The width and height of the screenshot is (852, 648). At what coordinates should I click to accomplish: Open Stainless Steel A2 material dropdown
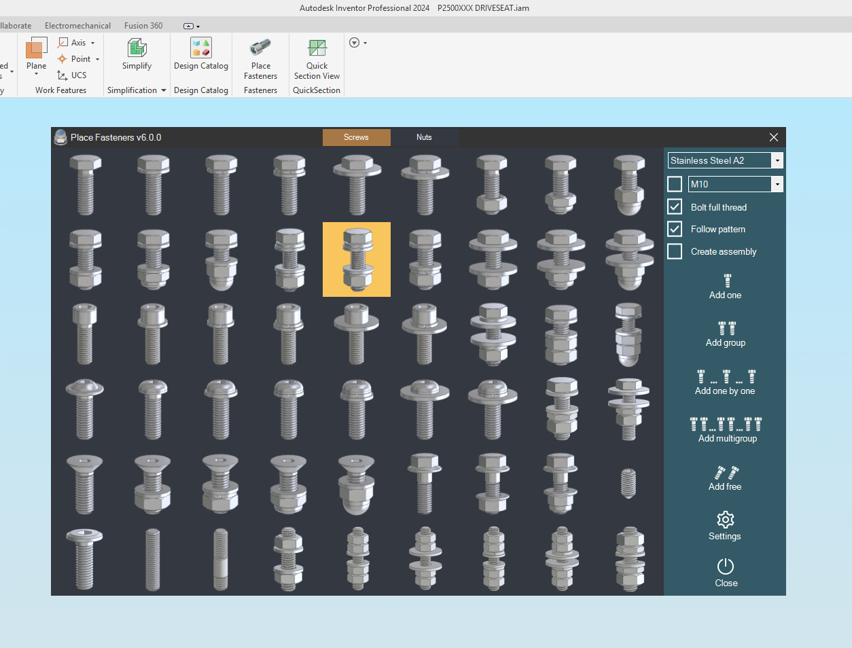[x=777, y=160]
